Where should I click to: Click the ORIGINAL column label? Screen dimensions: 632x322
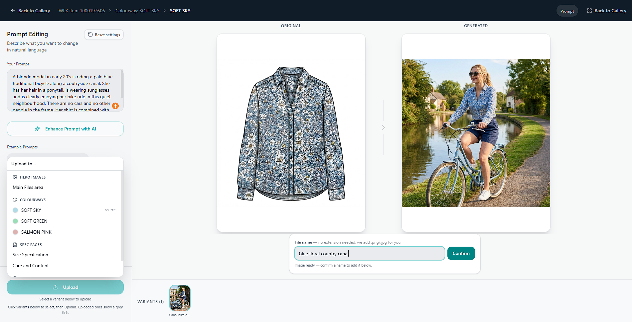coord(291,26)
